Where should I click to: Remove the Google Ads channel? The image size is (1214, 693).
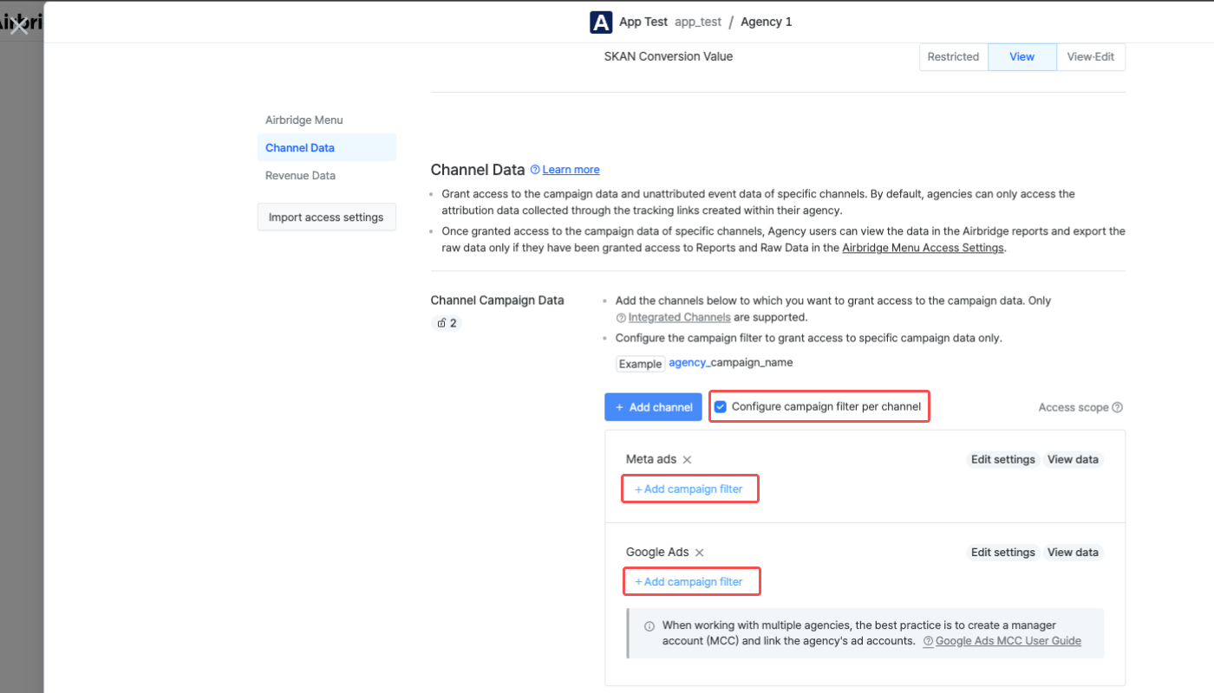(699, 553)
